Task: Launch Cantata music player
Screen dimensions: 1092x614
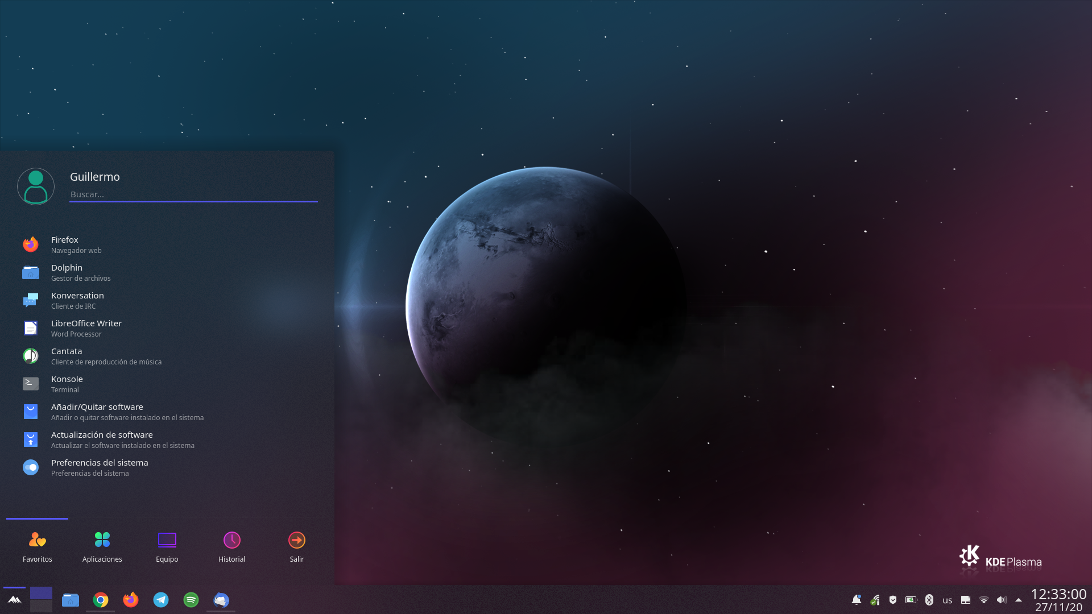Action: (67, 356)
